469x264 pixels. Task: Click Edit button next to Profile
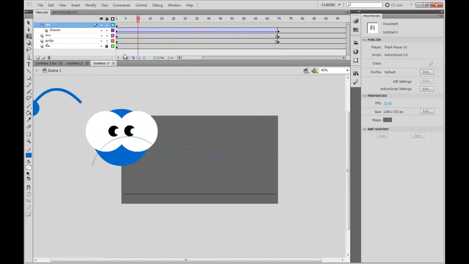[x=427, y=72]
